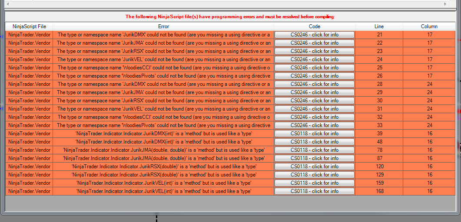The width and height of the screenshot is (461, 222).
Task: Open CS0246 info for line 30
Action: click(x=315, y=101)
